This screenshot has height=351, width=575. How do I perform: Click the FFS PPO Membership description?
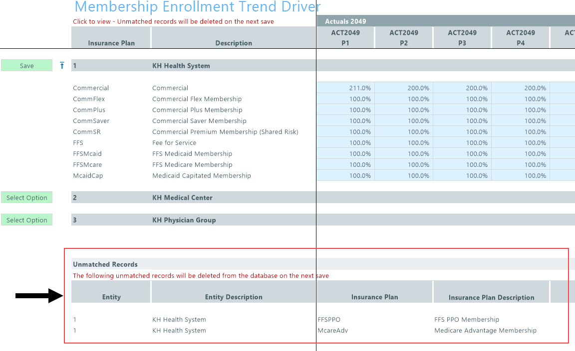pos(467,319)
